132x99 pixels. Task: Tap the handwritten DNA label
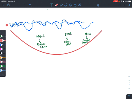(x=13, y=25)
